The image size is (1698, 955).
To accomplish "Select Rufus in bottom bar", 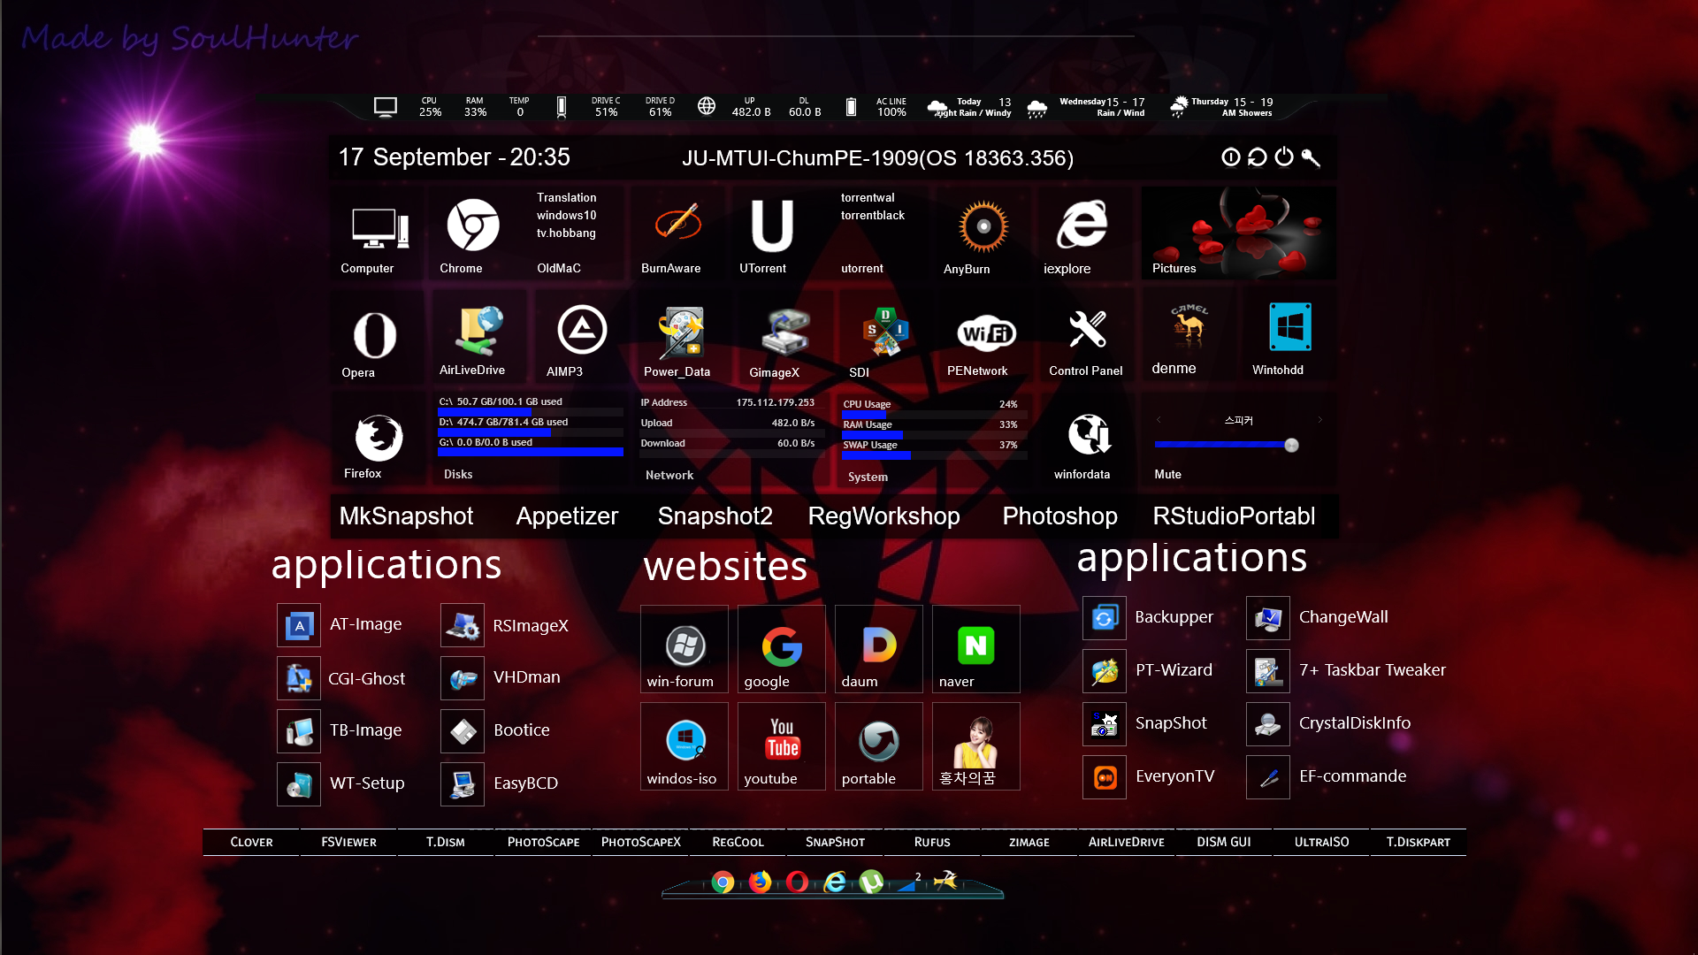I will coord(932,842).
